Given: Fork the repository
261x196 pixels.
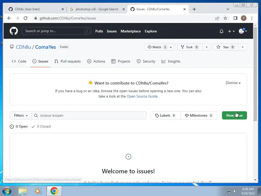Looking at the screenshot, I should click(190, 47).
